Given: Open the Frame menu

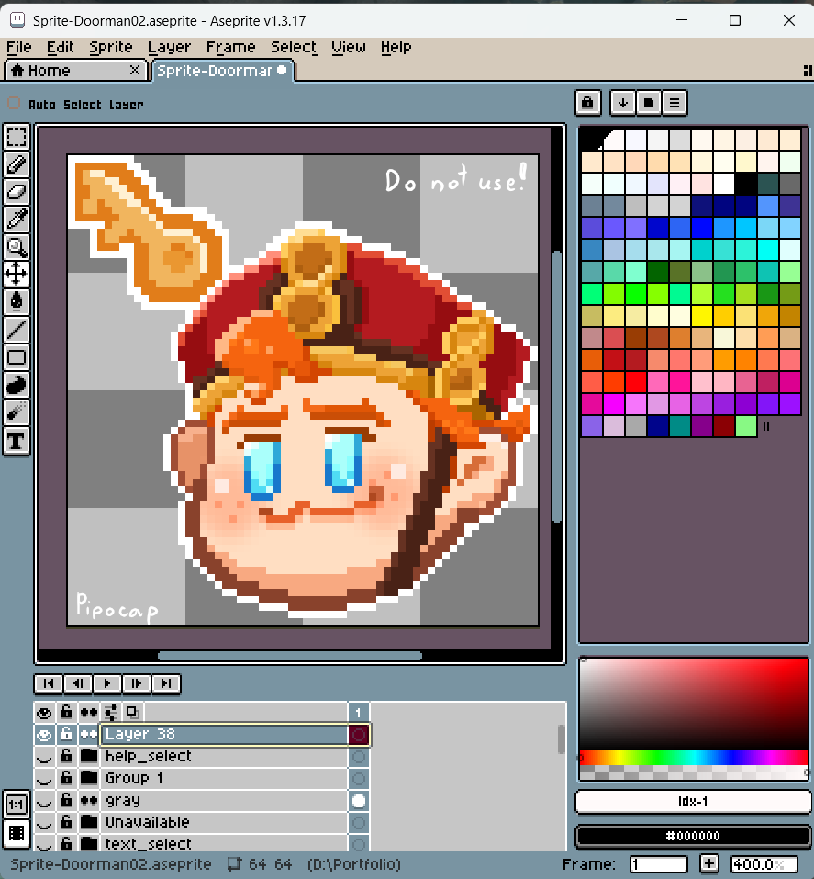Looking at the screenshot, I should coord(231,47).
